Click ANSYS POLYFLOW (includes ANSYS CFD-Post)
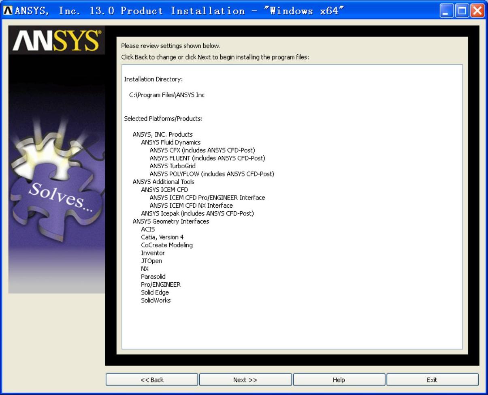 click(212, 174)
